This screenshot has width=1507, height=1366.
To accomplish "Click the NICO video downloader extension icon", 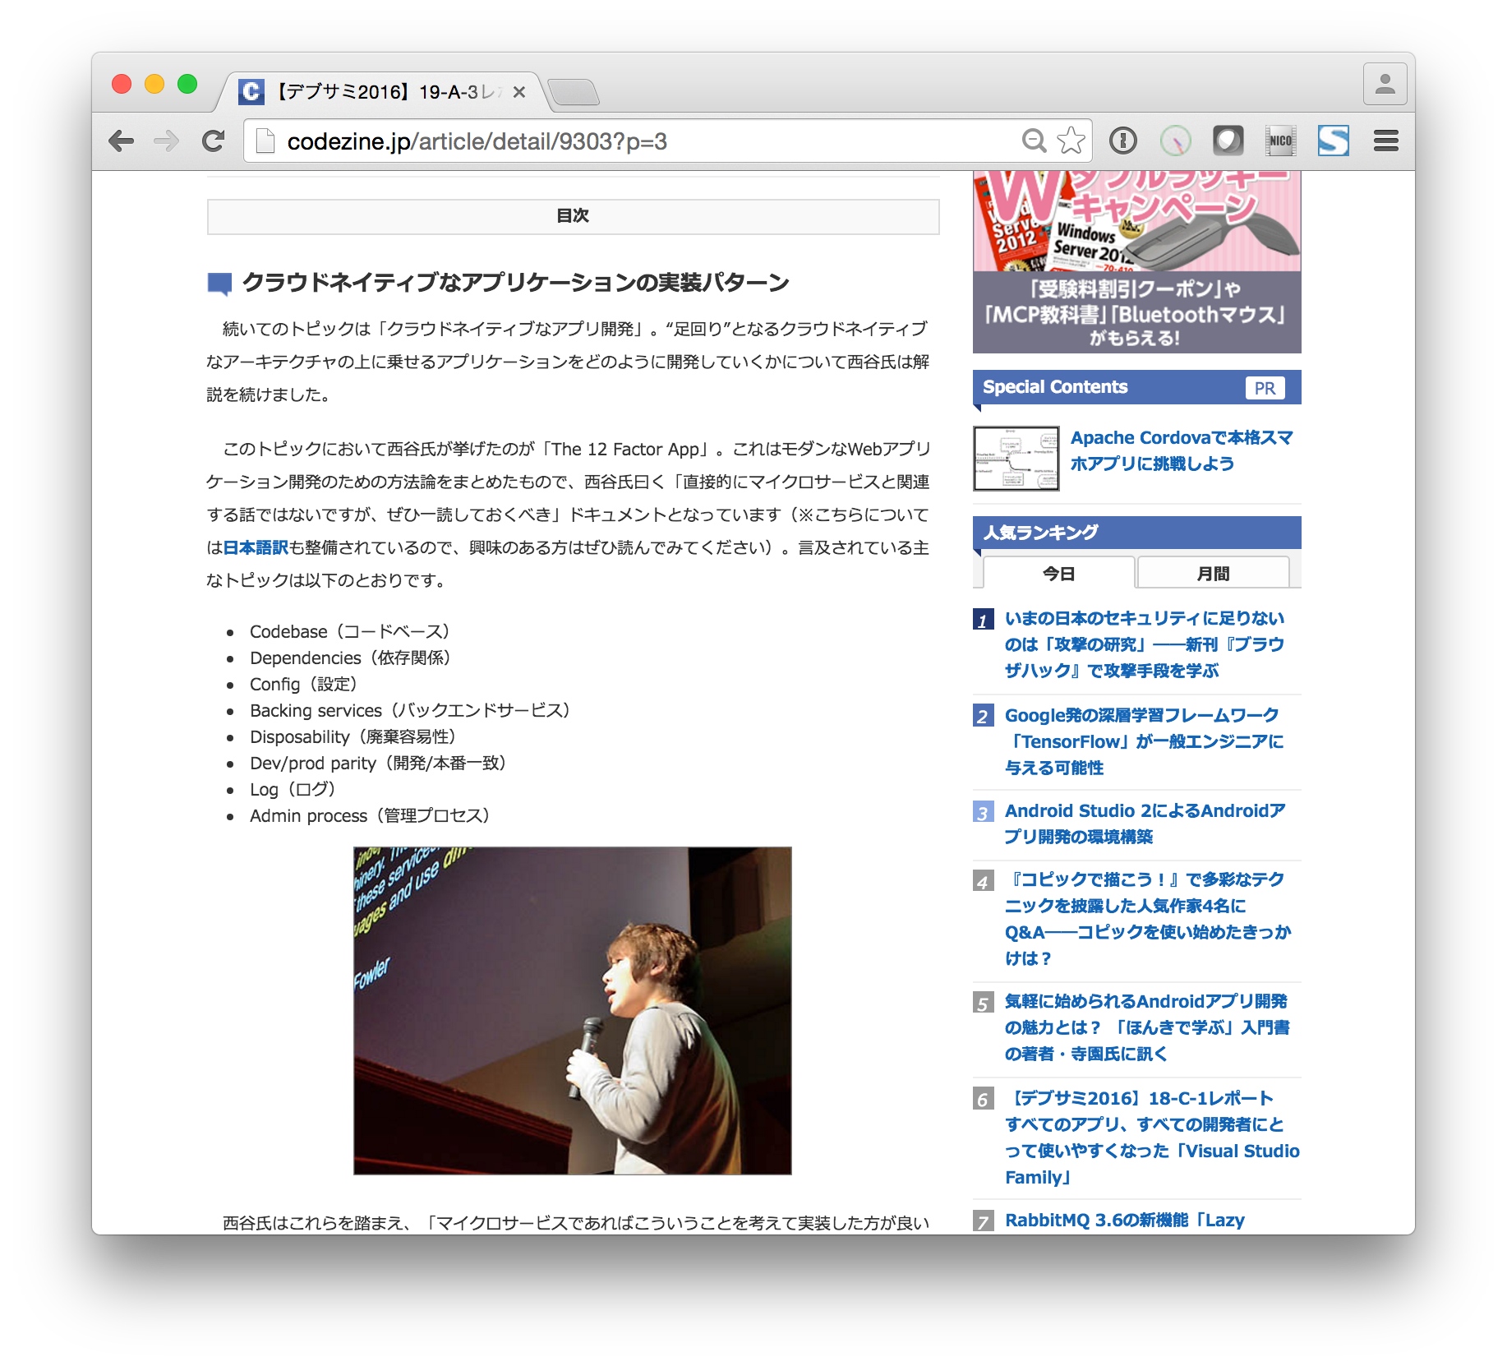I will click(1279, 140).
